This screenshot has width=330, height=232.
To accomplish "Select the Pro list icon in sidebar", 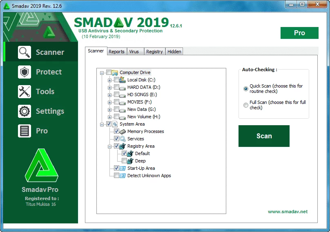I will click(25, 131).
